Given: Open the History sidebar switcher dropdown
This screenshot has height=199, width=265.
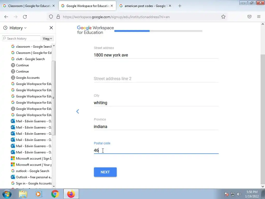Looking at the screenshot, I should point(18,28).
